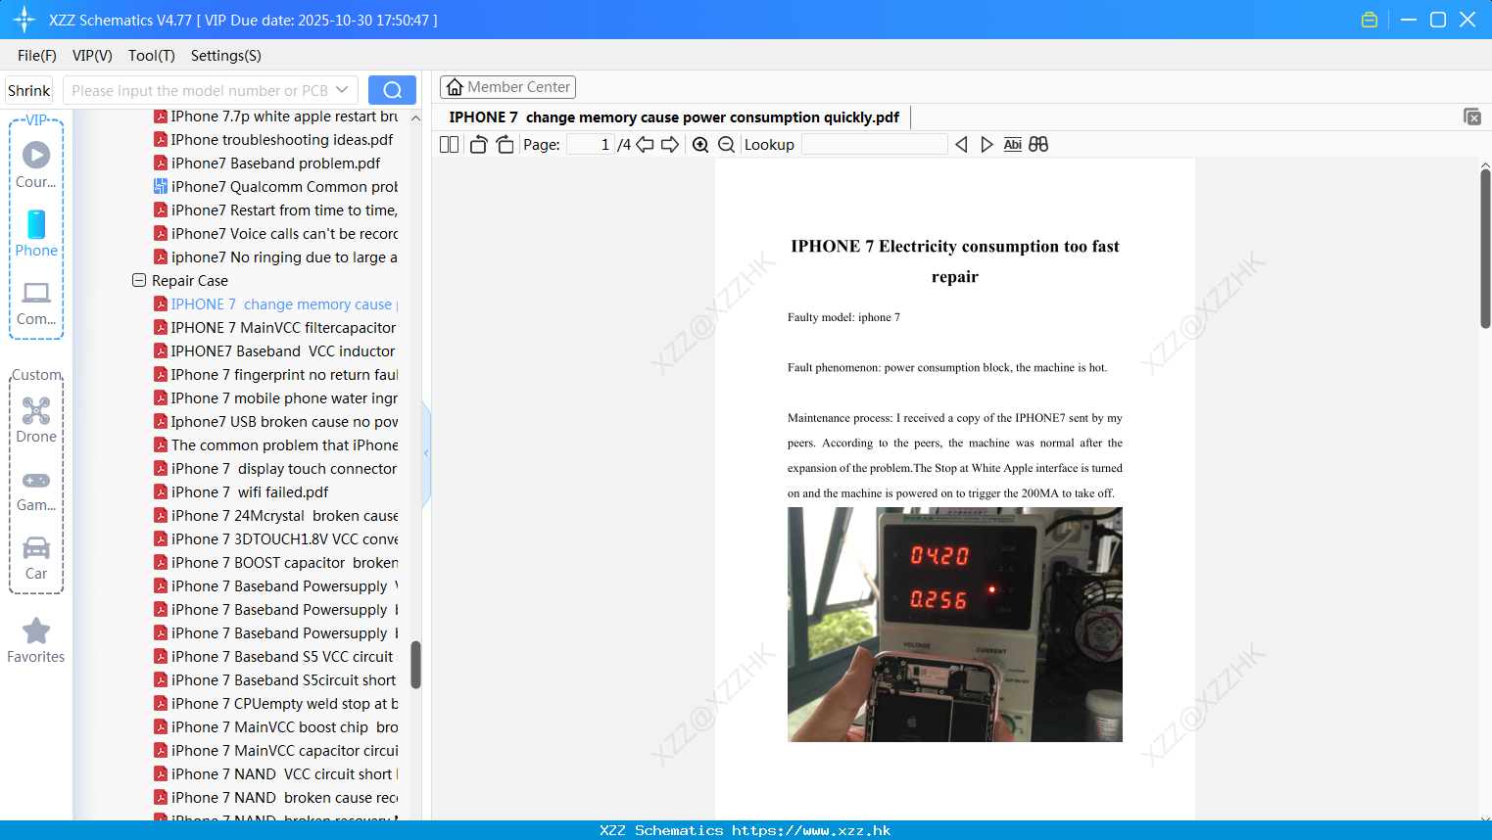Open VIP menu
The image size is (1492, 840).
pyautogui.click(x=92, y=56)
